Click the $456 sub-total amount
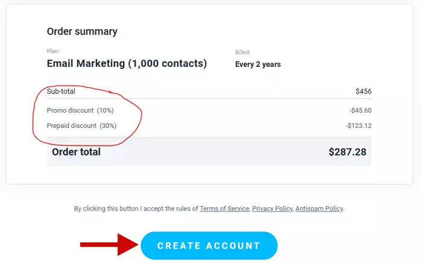This screenshot has width=422, height=267. coord(364,92)
